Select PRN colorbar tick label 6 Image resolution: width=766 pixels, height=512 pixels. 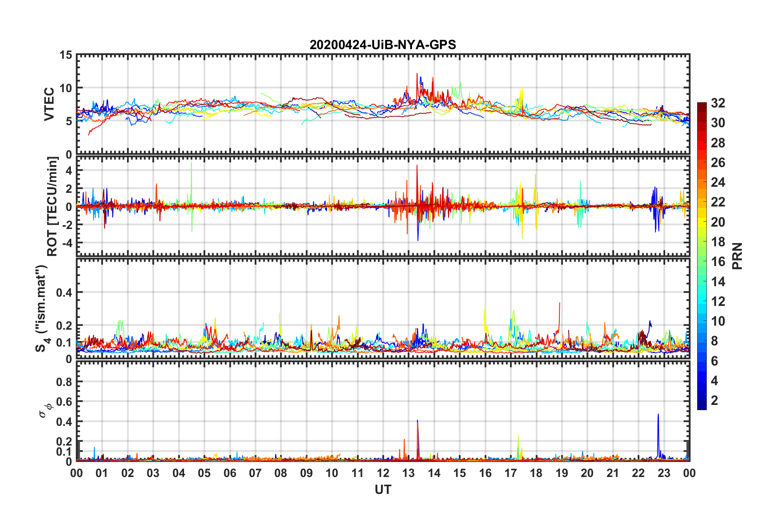(x=714, y=361)
